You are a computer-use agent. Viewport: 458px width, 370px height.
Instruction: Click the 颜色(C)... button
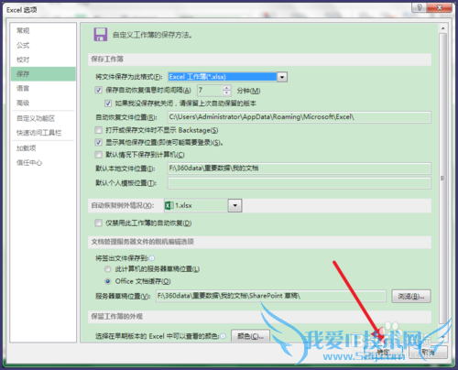[x=250, y=336]
